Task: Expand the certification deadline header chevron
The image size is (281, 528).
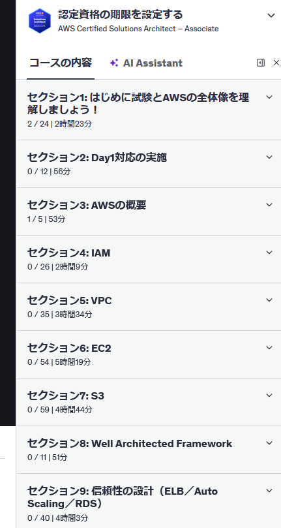Action: coord(271,15)
